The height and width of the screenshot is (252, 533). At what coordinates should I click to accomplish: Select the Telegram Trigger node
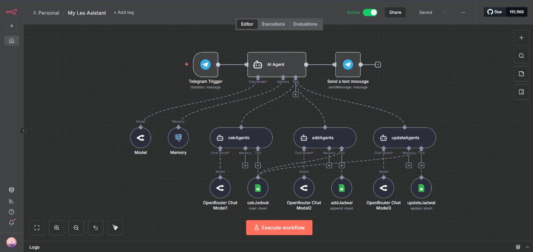pos(206,65)
